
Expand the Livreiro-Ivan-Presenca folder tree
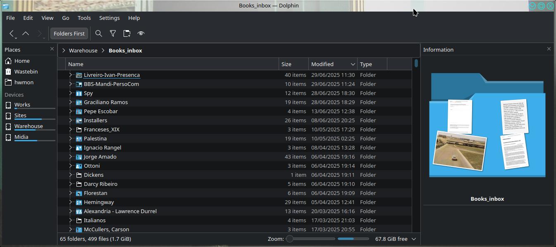pos(71,75)
